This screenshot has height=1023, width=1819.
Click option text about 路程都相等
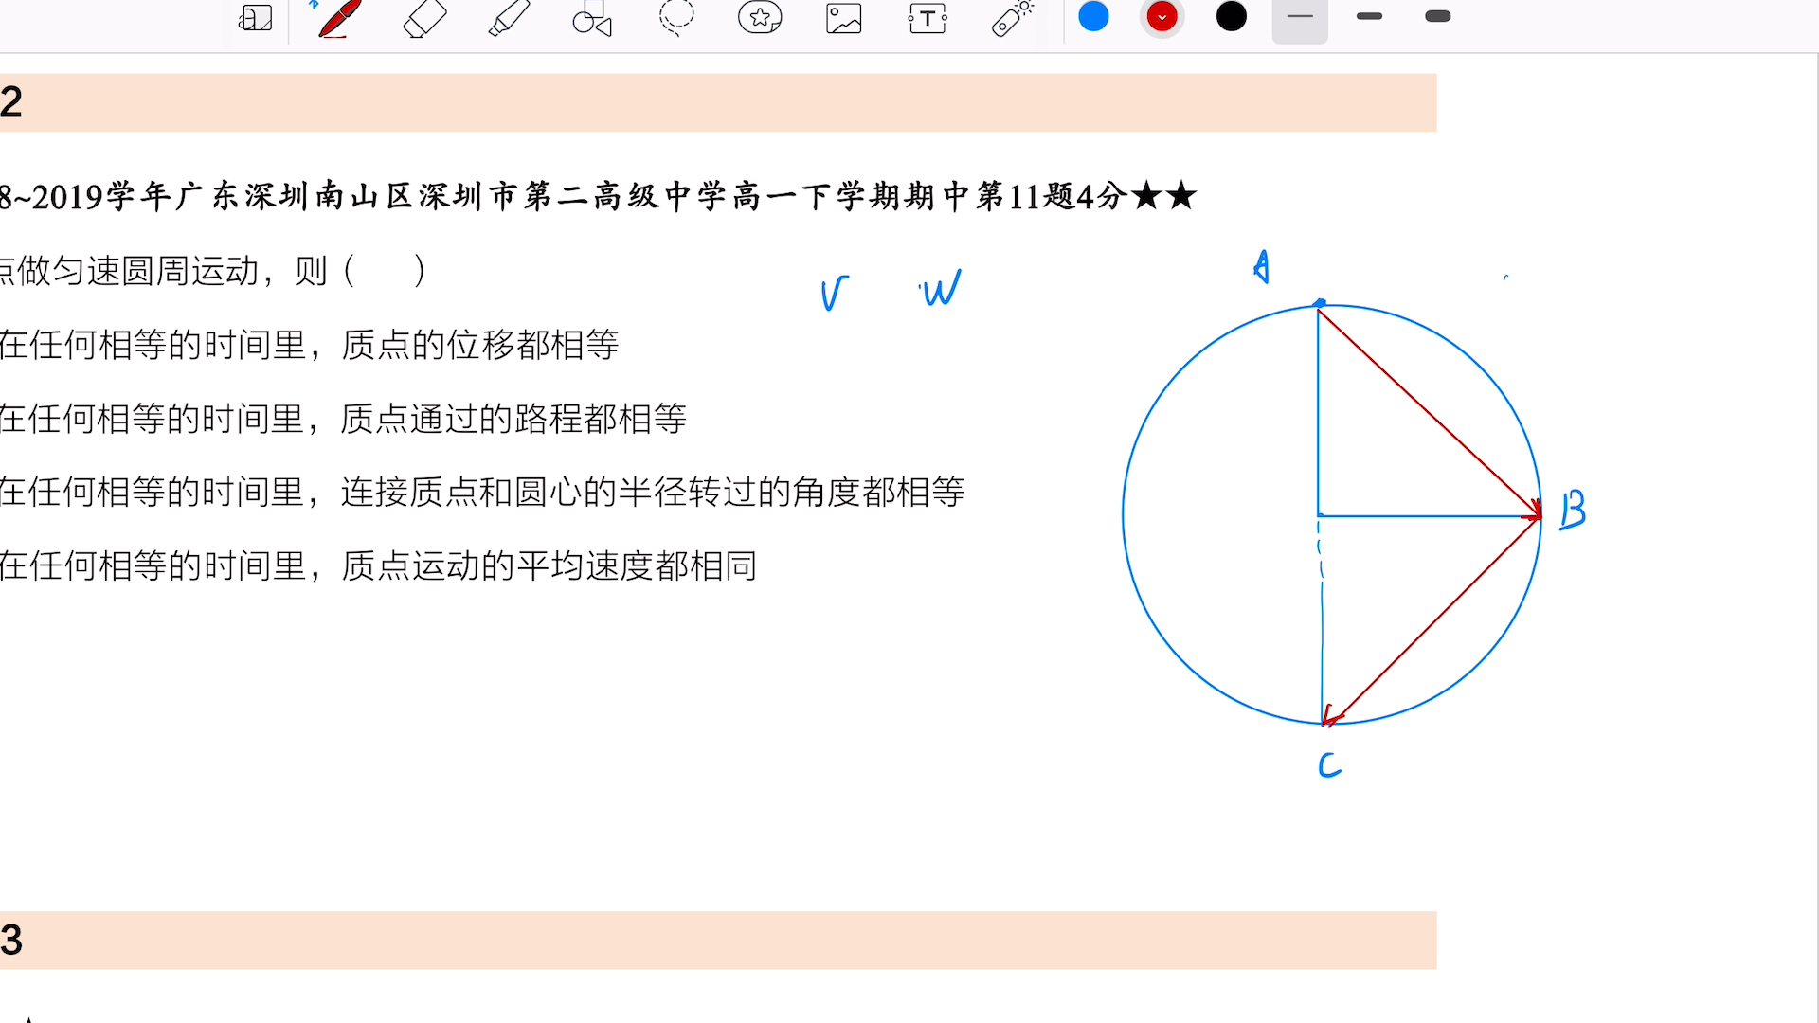(343, 419)
